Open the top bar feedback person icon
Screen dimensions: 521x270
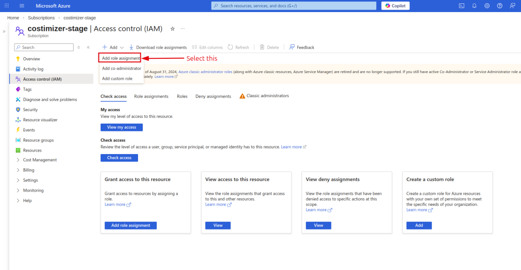(x=513, y=6)
